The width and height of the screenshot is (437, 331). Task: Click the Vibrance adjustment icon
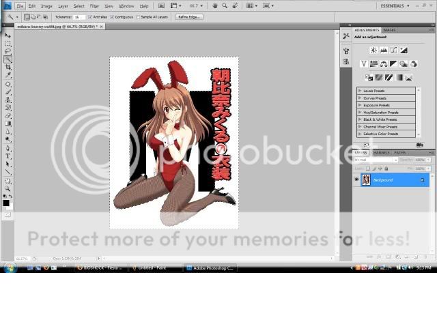pos(364,63)
